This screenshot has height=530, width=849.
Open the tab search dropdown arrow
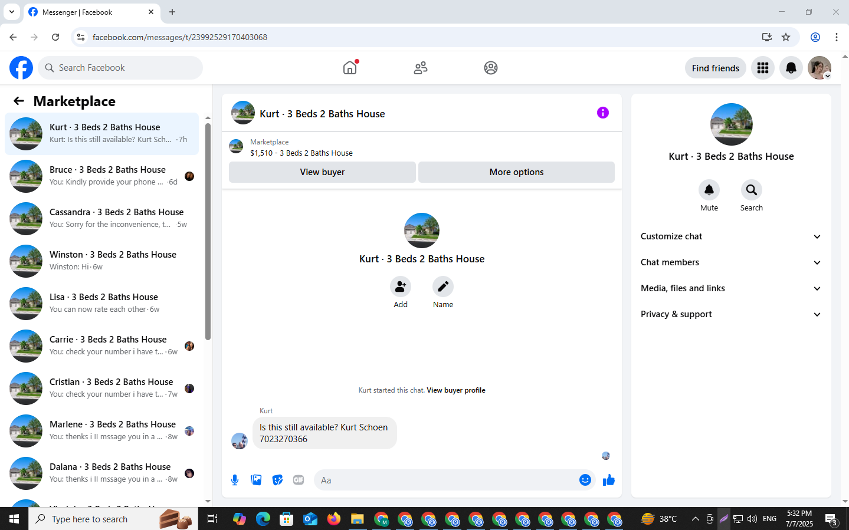pyautogui.click(x=12, y=12)
